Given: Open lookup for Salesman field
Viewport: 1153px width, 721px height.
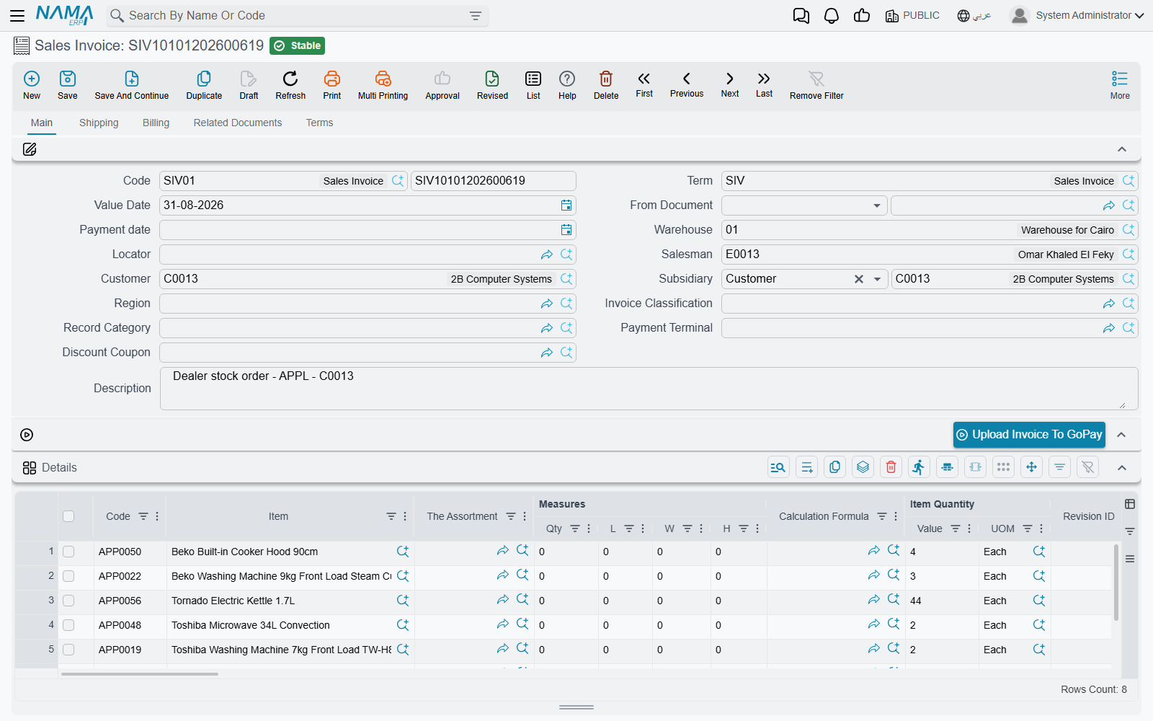Looking at the screenshot, I should point(1128,255).
